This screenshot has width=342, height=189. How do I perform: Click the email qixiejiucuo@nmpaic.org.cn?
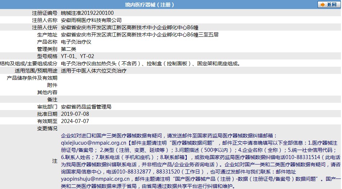[x=94, y=143]
